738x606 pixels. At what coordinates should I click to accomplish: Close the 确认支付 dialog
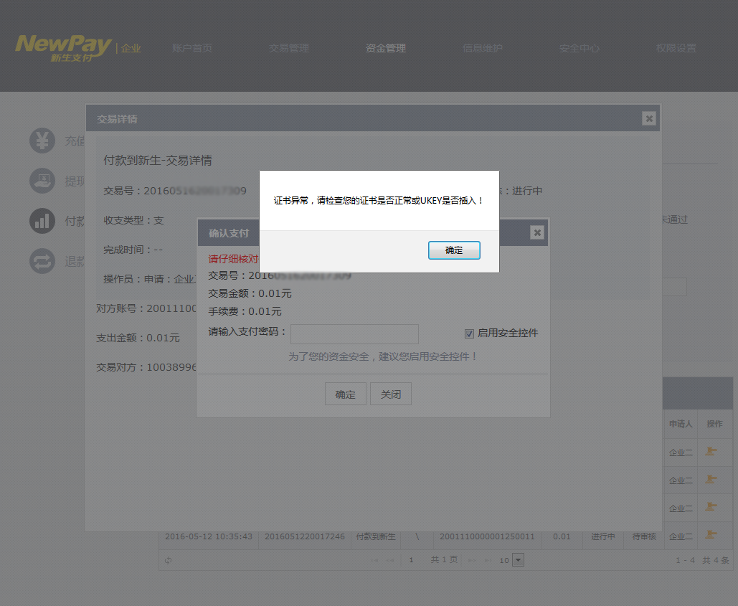[x=537, y=232]
